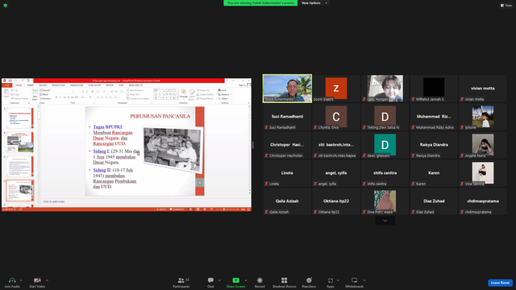
Task: Open the View Options dropdown
Action: pos(314,3)
